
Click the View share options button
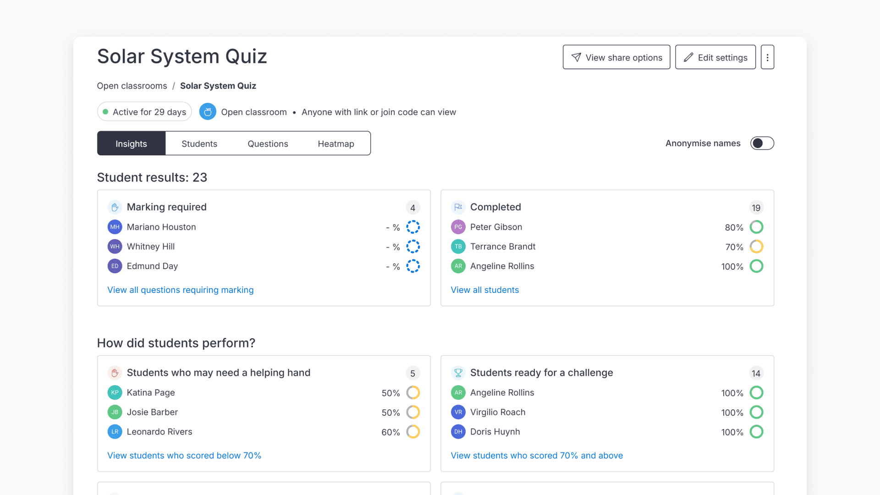click(616, 57)
